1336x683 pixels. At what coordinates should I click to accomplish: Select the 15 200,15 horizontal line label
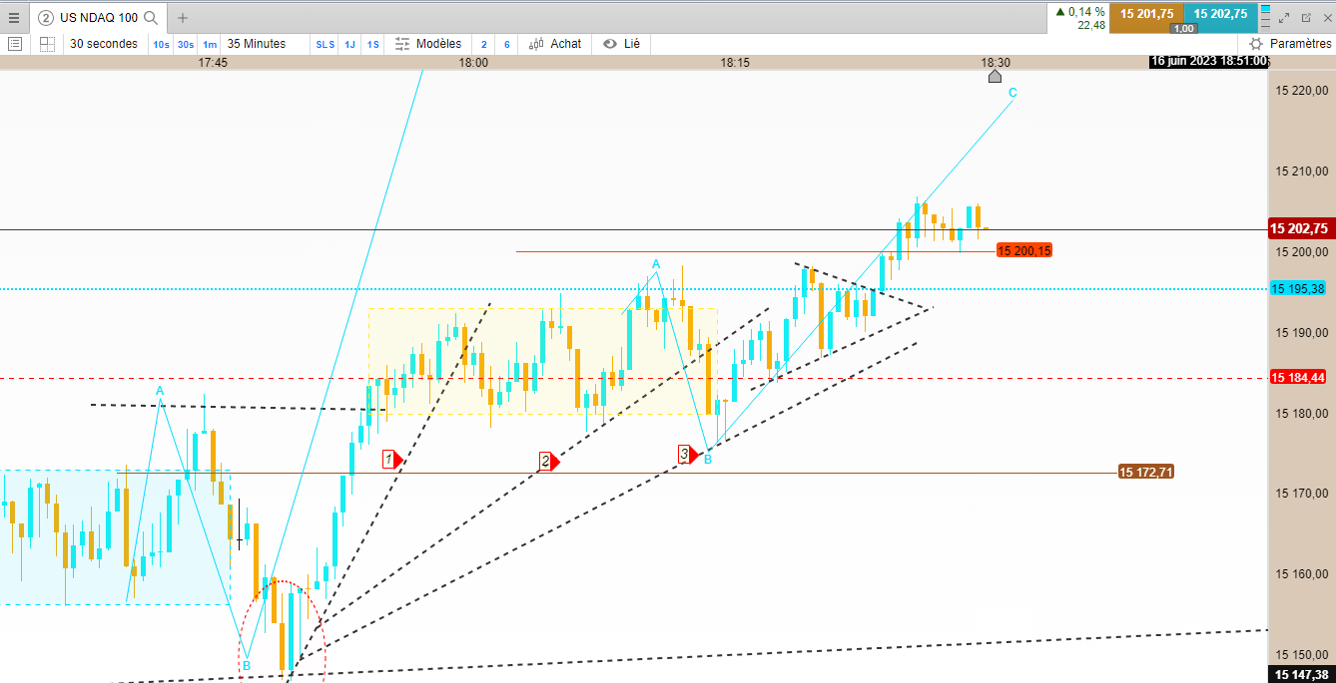coord(1024,250)
